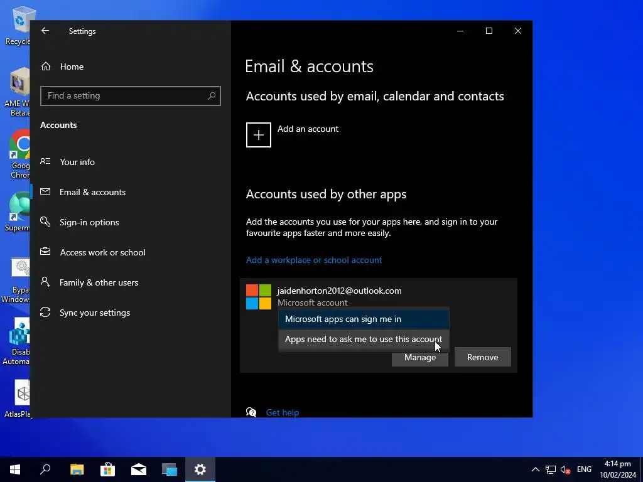This screenshot has width=643, height=482.
Task: Minimize the Settings window
Action: click(x=460, y=31)
